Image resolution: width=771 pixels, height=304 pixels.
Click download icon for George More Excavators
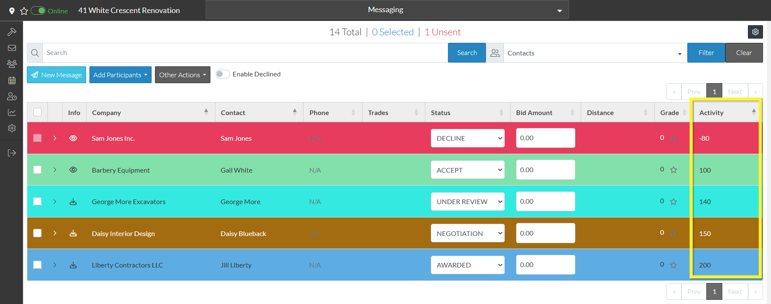(x=73, y=202)
